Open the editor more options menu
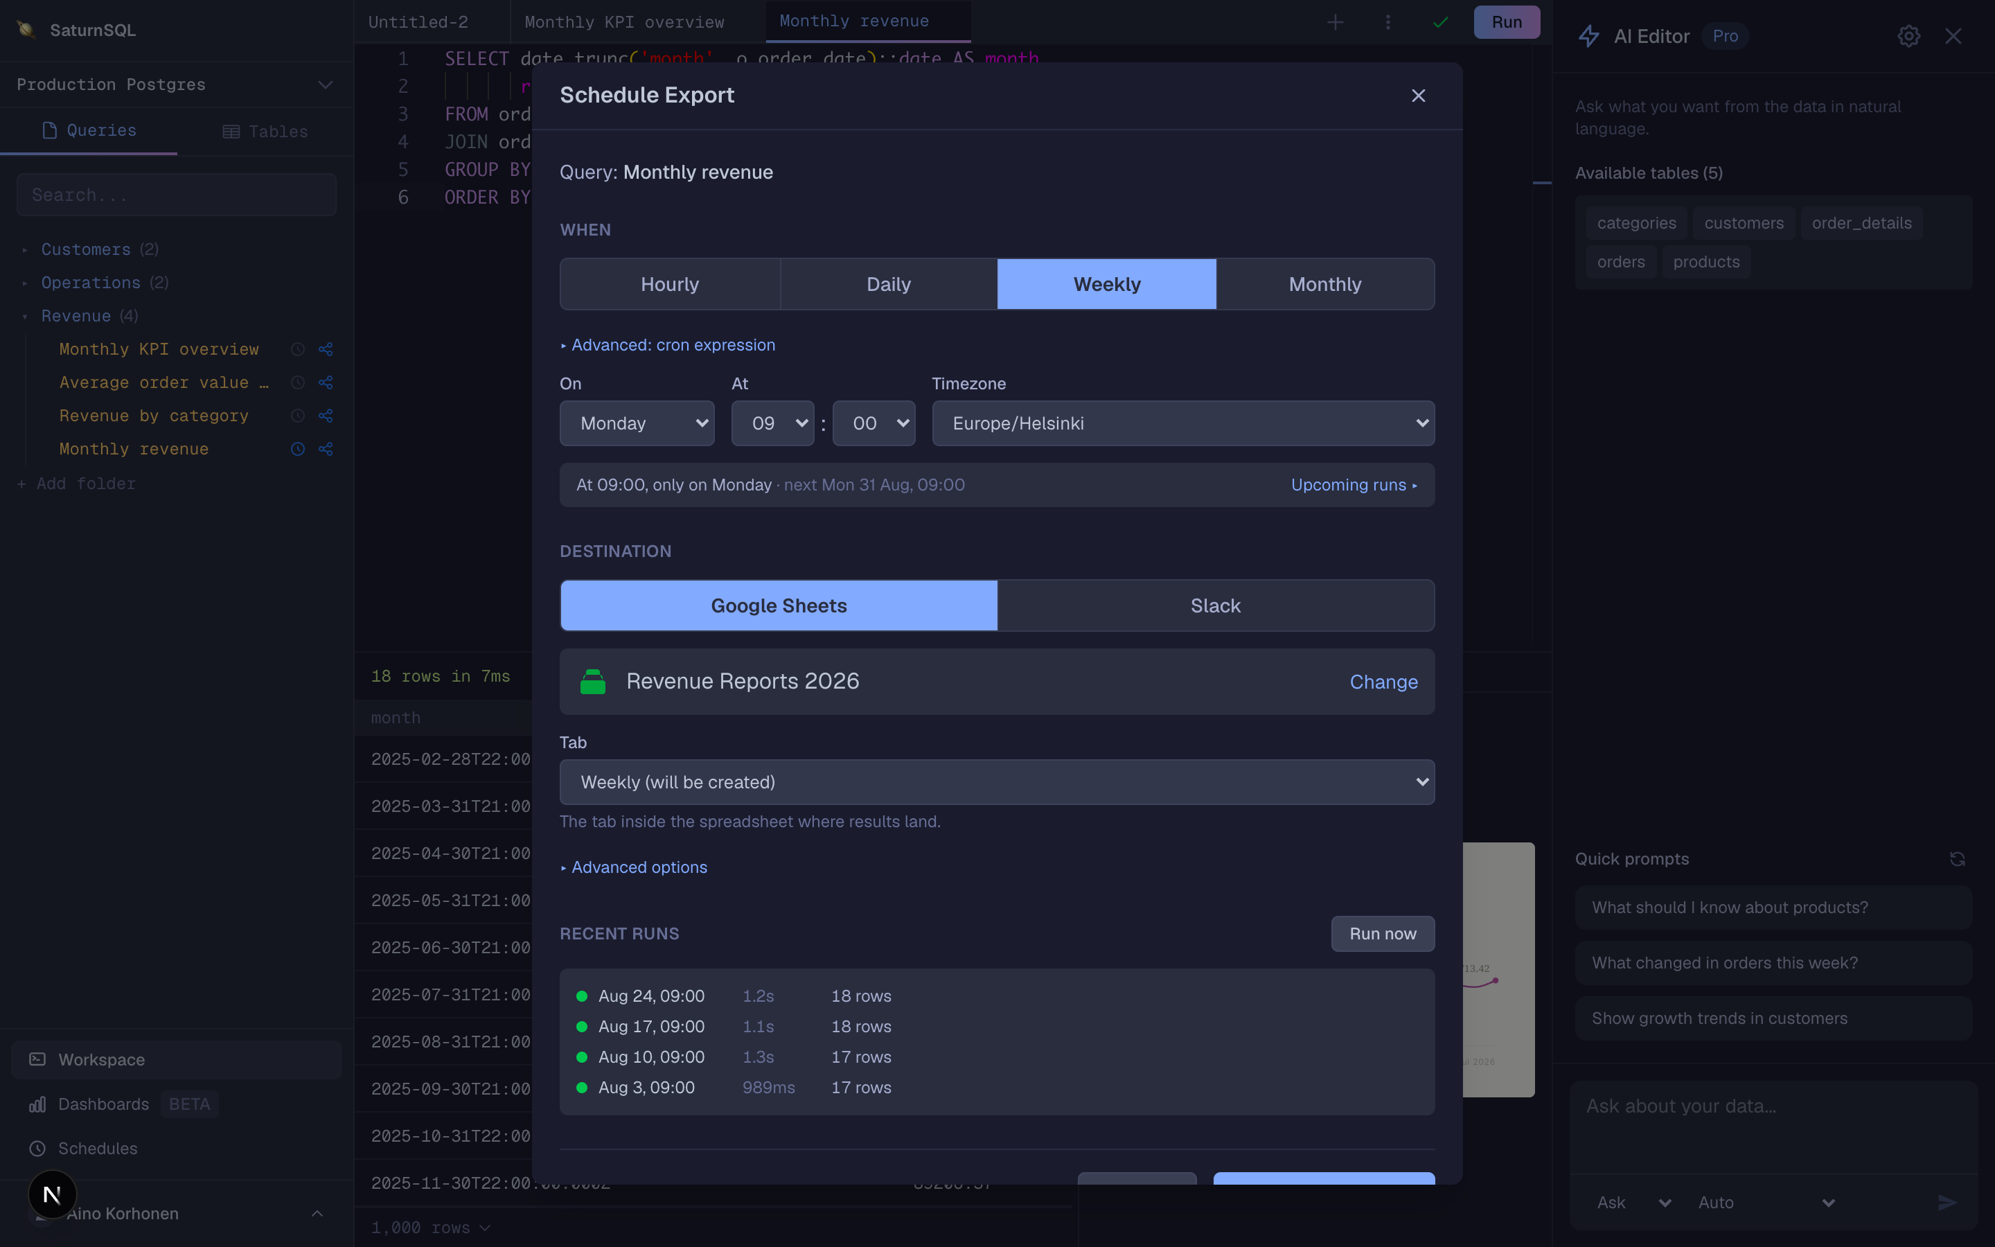 [x=1387, y=22]
